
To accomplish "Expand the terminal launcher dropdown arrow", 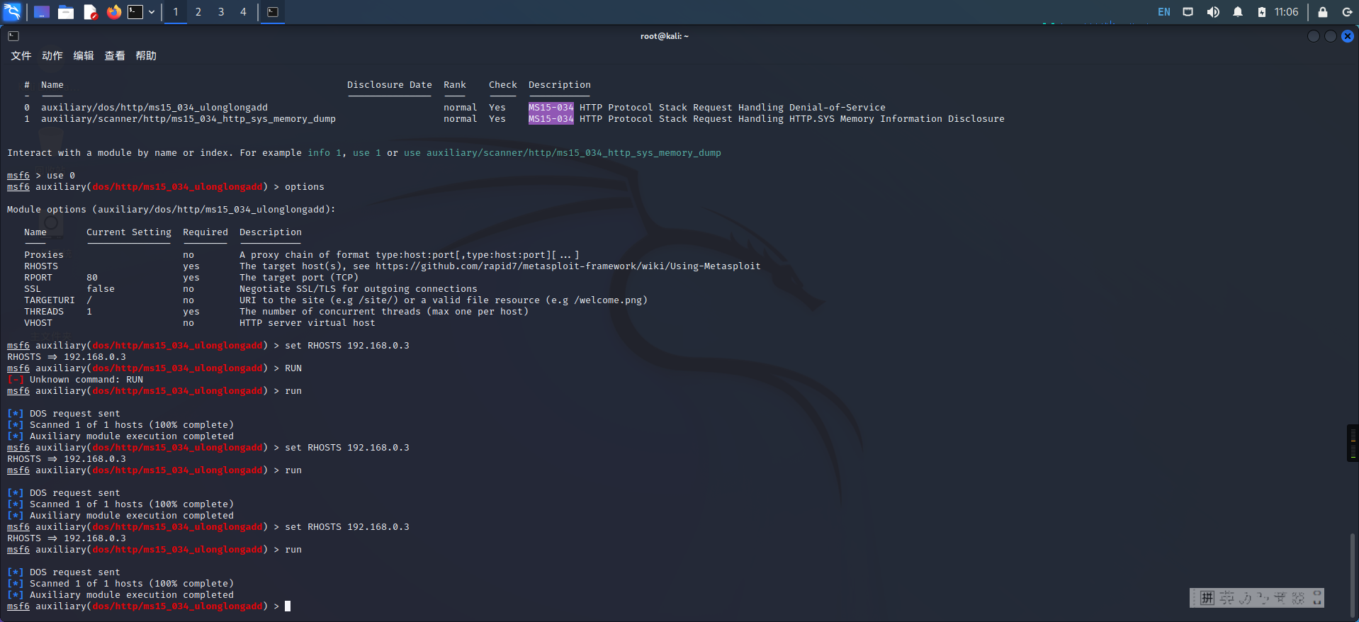I will [x=152, y=12].
